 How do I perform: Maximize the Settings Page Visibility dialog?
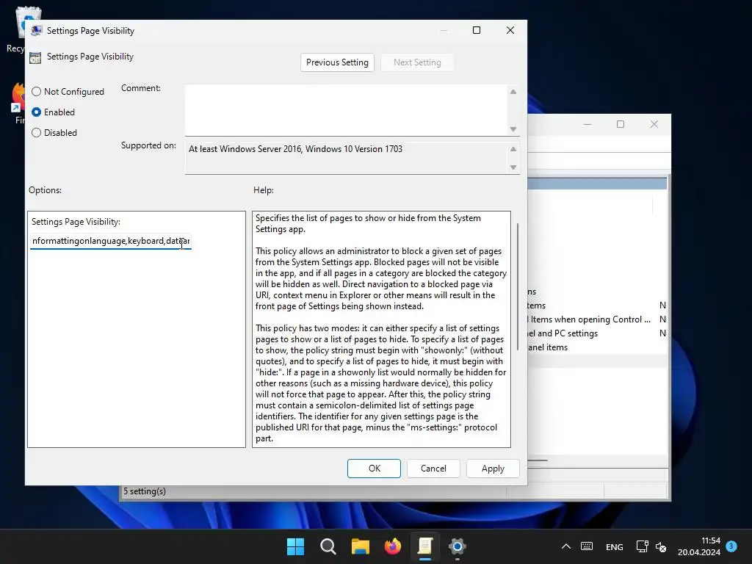click(476, 30)
